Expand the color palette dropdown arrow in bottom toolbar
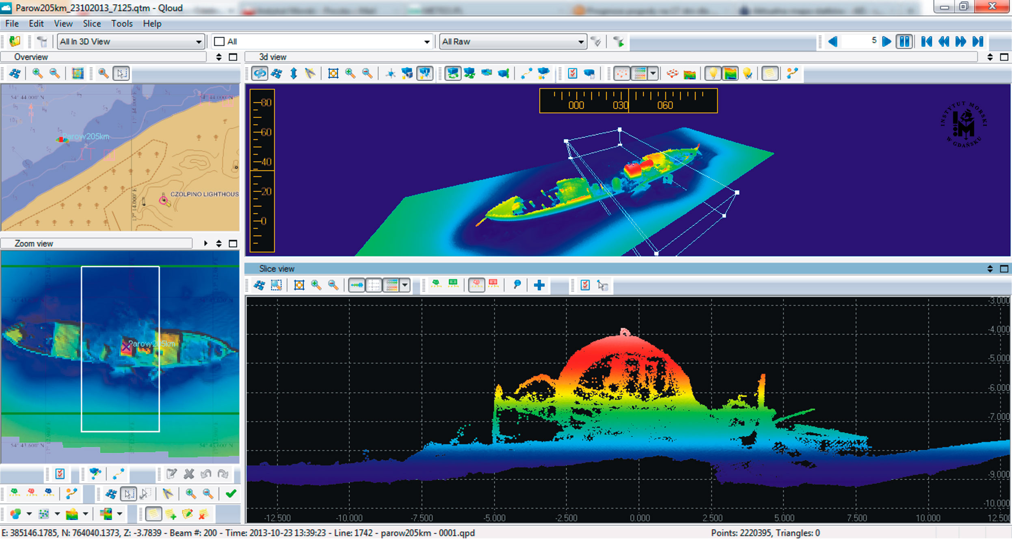 pos(29,514)
